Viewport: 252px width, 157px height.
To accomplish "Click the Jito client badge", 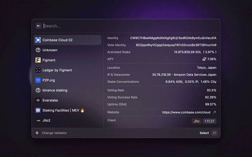I will [x=196, y=121].
